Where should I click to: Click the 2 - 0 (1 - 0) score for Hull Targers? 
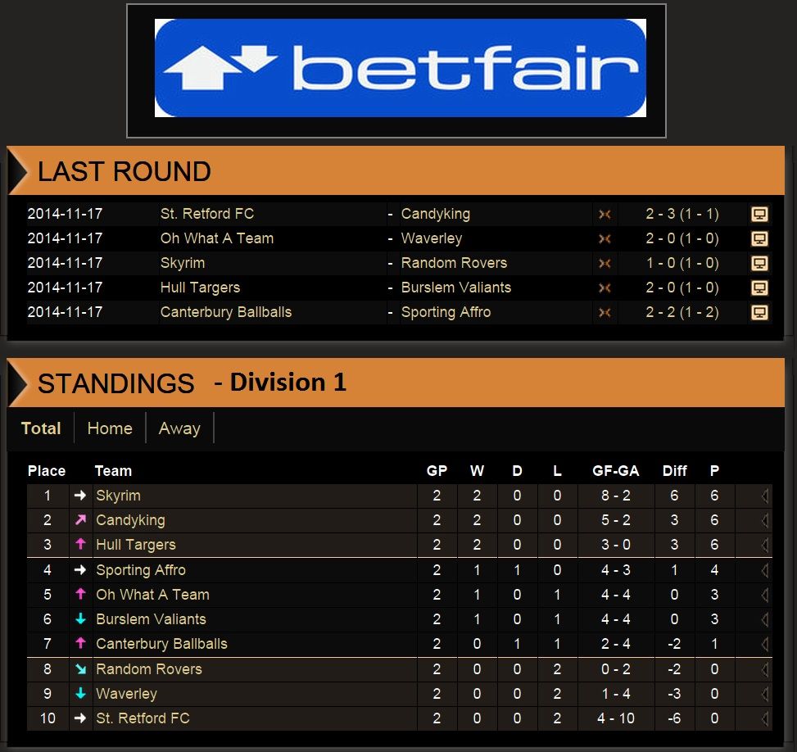coord(682,288)
